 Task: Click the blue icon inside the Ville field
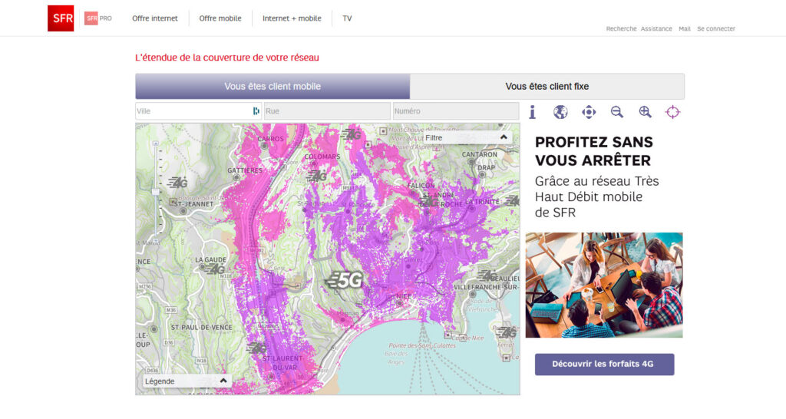[256, 111]
